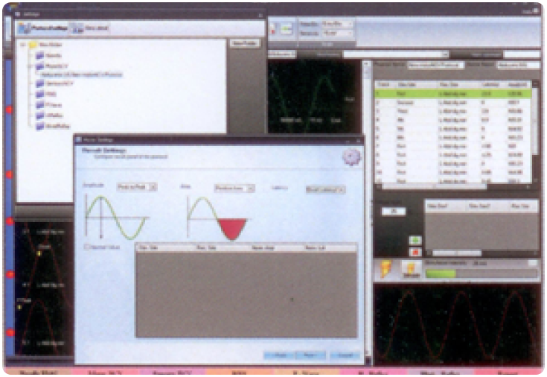Click the green icon in the main ribbon
Viewport: 547px width, 377px height.
286,29
